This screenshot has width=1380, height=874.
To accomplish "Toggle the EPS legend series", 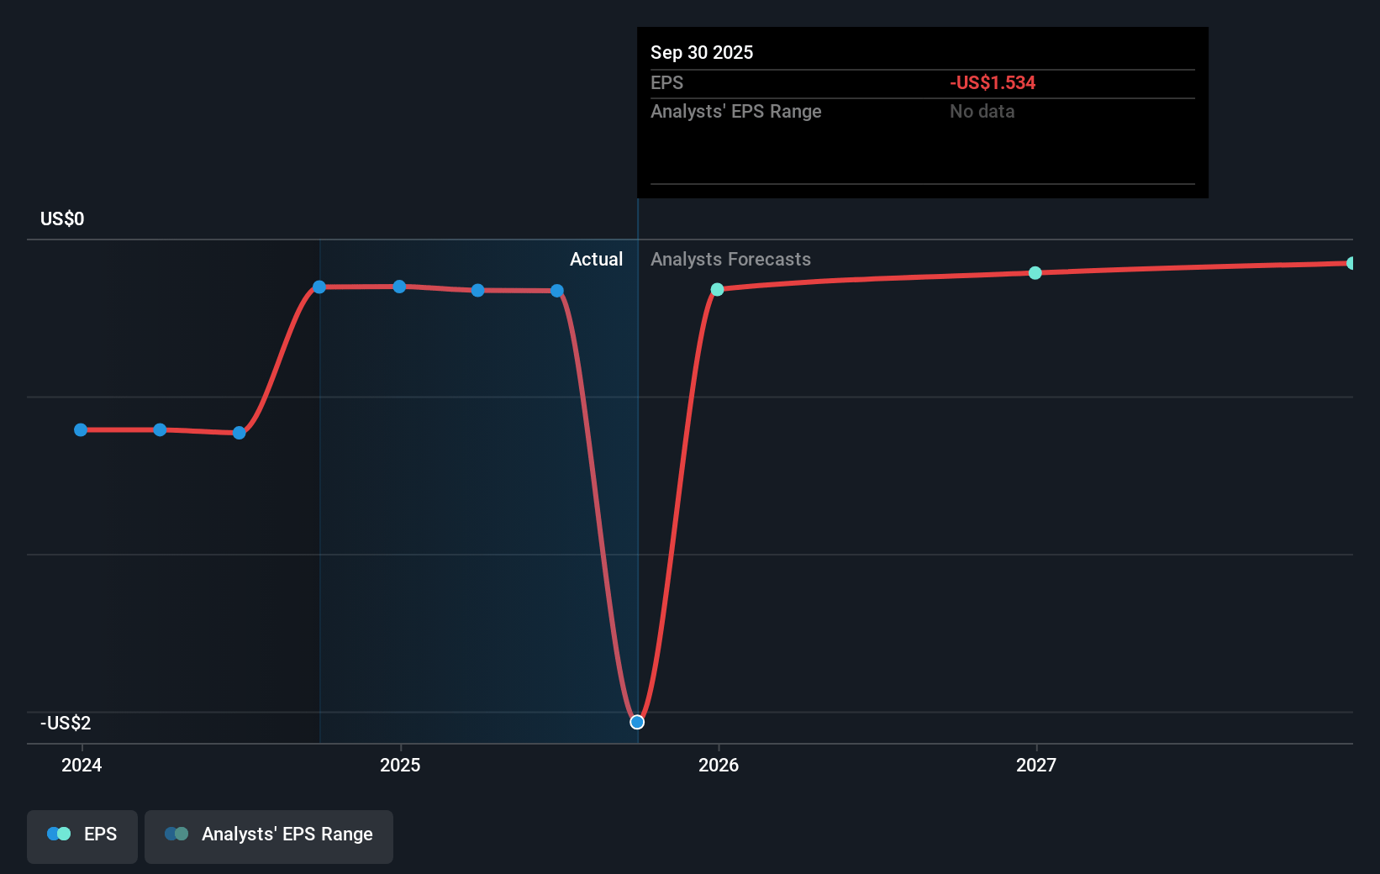I will (x=82, y=835).
